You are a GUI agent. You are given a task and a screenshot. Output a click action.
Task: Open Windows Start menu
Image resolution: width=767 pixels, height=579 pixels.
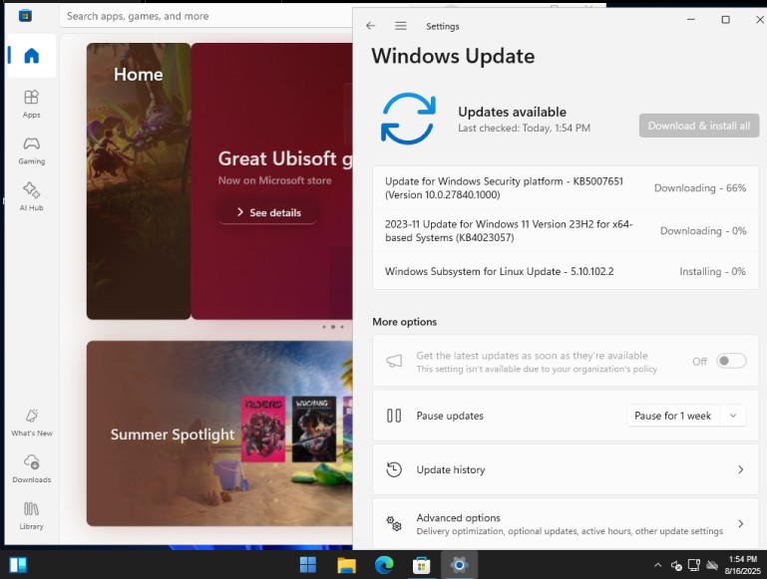[307, 565]
